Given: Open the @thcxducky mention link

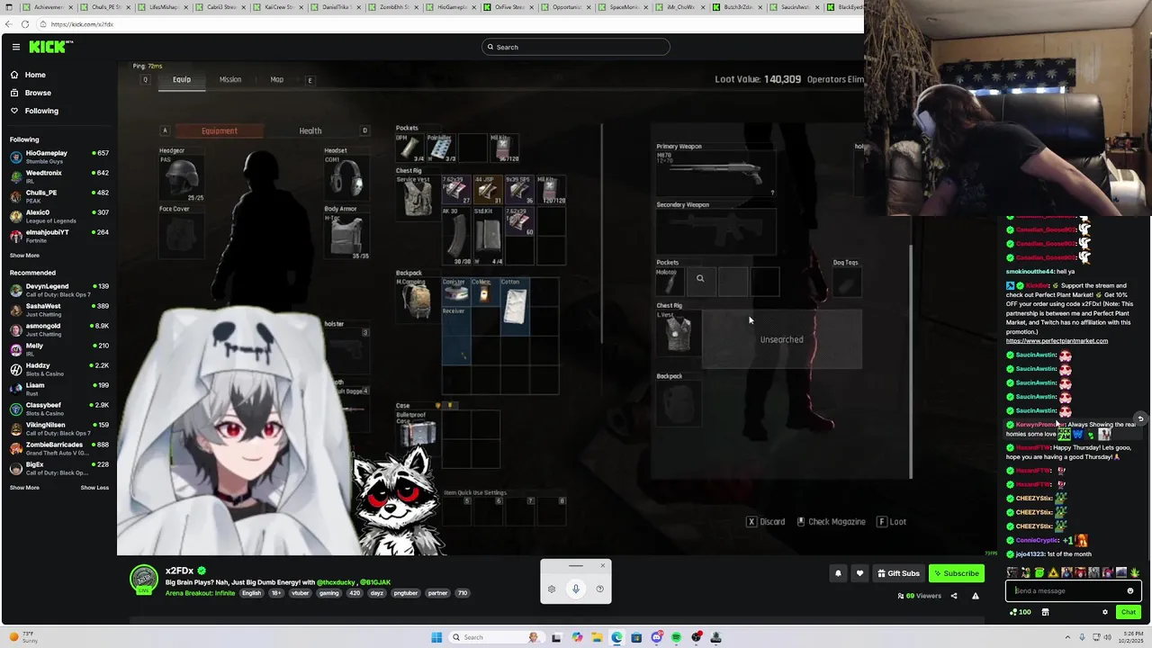Looking at the screenshot, I should 337,582.
